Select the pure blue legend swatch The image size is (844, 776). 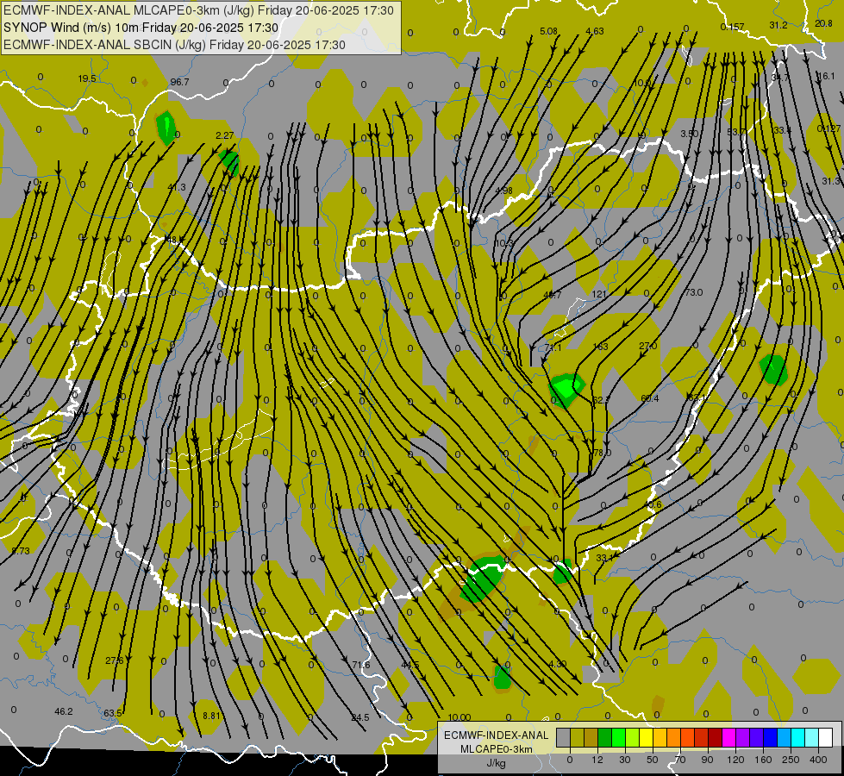coord(771,737)
